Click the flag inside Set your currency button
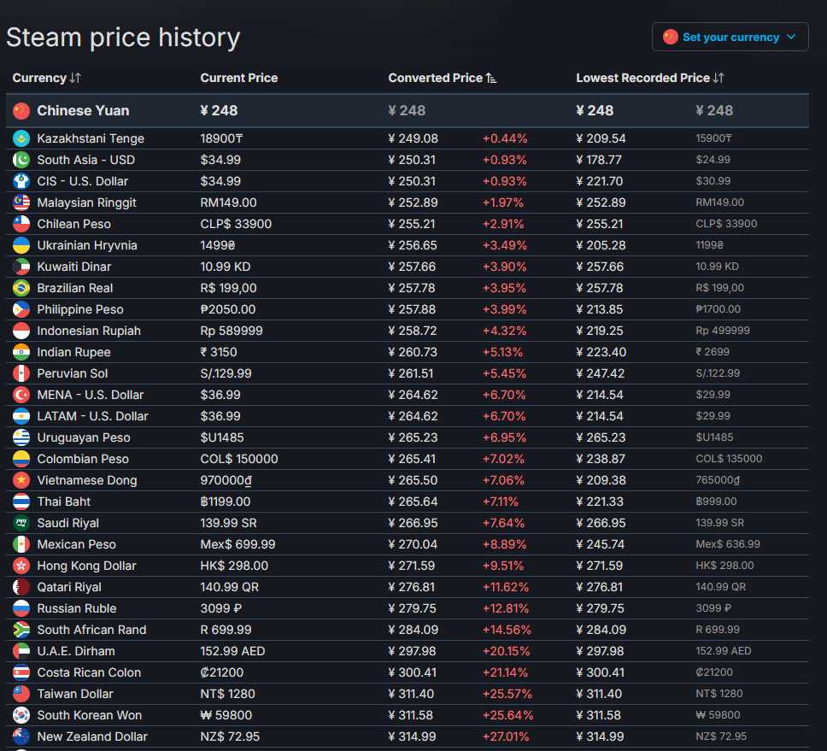Image resolution: width=827 pixels, height=751 pixels. [671, 37]
